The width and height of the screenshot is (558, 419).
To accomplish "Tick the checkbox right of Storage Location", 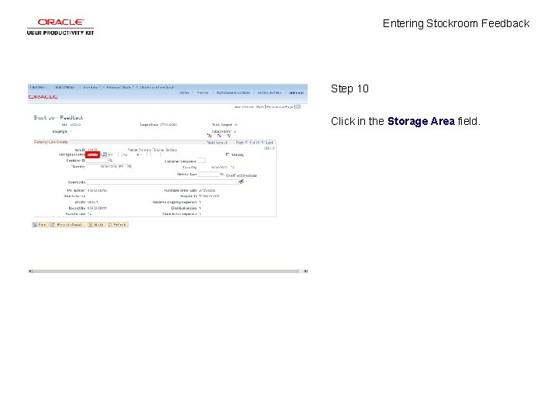I will click(x=227, y=154).
